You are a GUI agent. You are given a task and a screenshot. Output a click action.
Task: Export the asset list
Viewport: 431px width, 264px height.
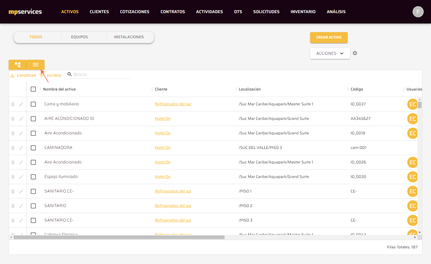click(x=23, y=76)
